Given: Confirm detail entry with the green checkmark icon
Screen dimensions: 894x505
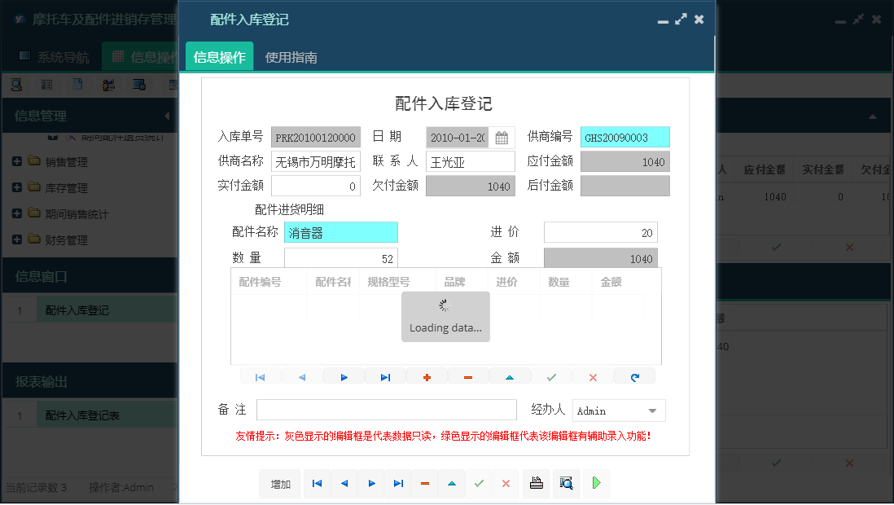Looking at the screenshot, I should [x=551, y=375].
